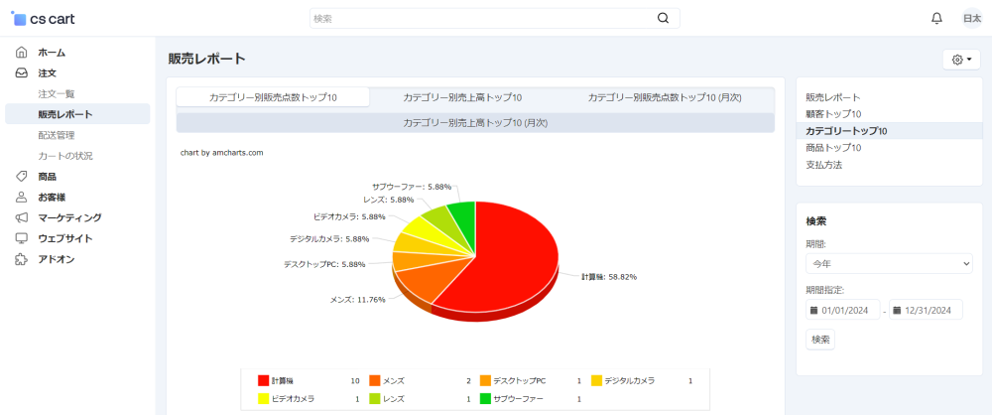Viewport: 992px width, 415px height.
Task: Open カテゴリー別売上高トップ10 (月次) tab
Action: point(475,123)
